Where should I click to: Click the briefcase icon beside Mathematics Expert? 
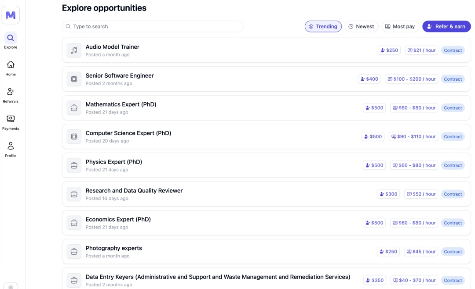click(74, 108)
